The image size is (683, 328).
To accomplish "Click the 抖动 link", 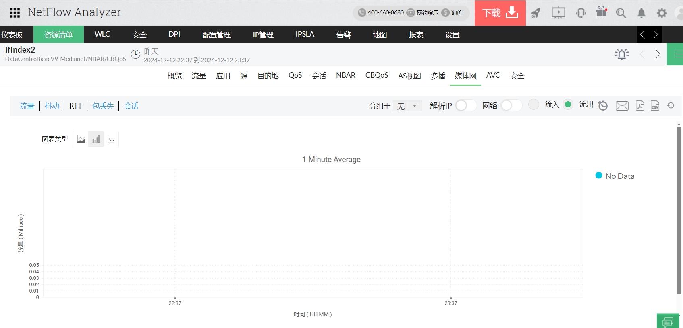I will (52, 106).
